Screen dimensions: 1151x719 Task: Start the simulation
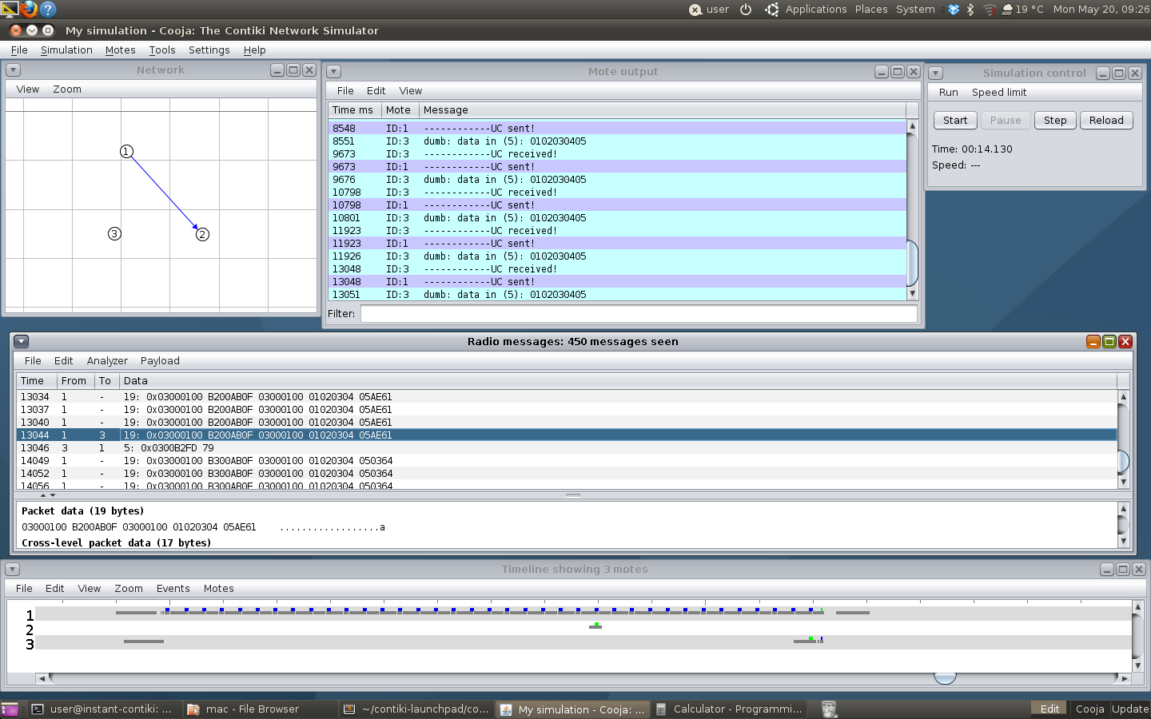(955, 121)
